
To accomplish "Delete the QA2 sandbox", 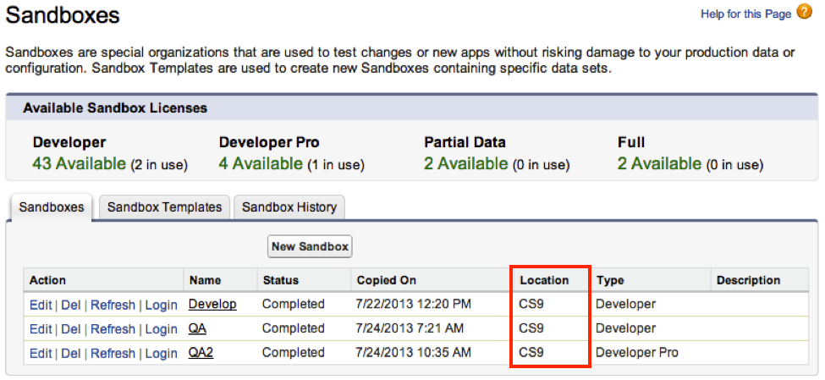I will pos(71,353).
